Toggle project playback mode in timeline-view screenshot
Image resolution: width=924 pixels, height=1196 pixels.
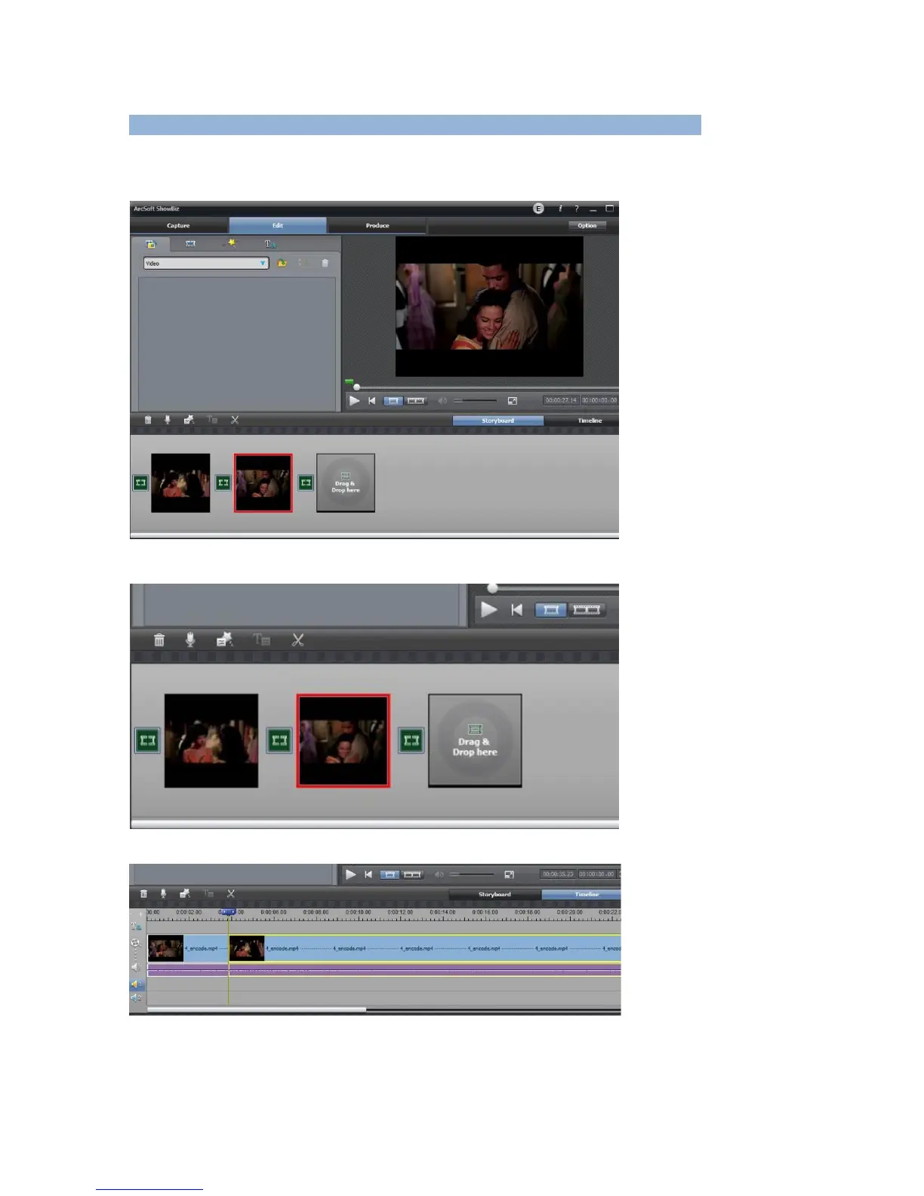pos(412,874)
